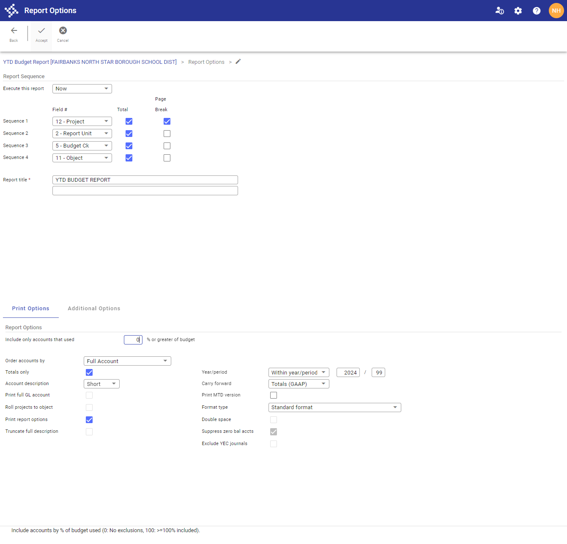
Task: Open Sequence 1 field dropdown showing Project
Action: 82,121
